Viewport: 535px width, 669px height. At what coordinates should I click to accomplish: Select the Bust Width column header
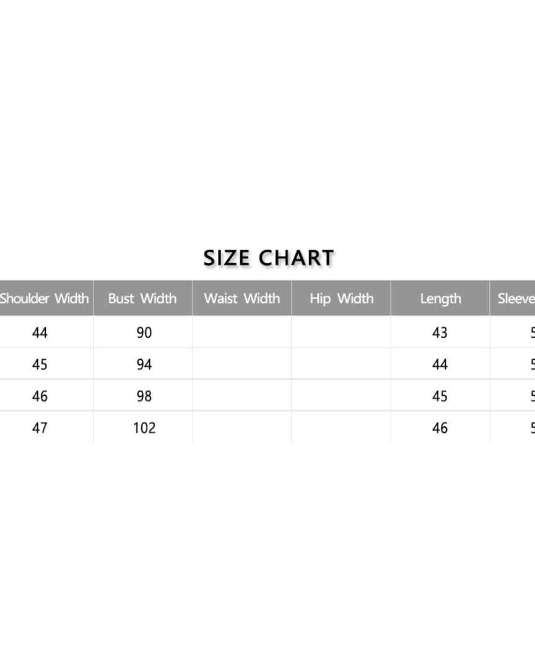point(142,299)
